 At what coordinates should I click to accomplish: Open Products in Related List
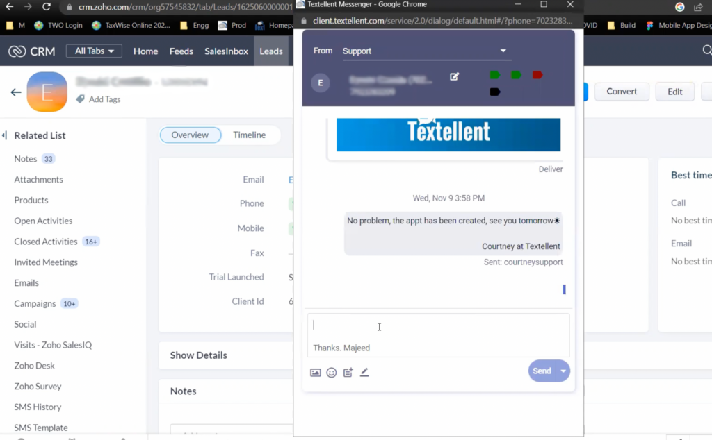pyautogui.click(x=31, y=201)
